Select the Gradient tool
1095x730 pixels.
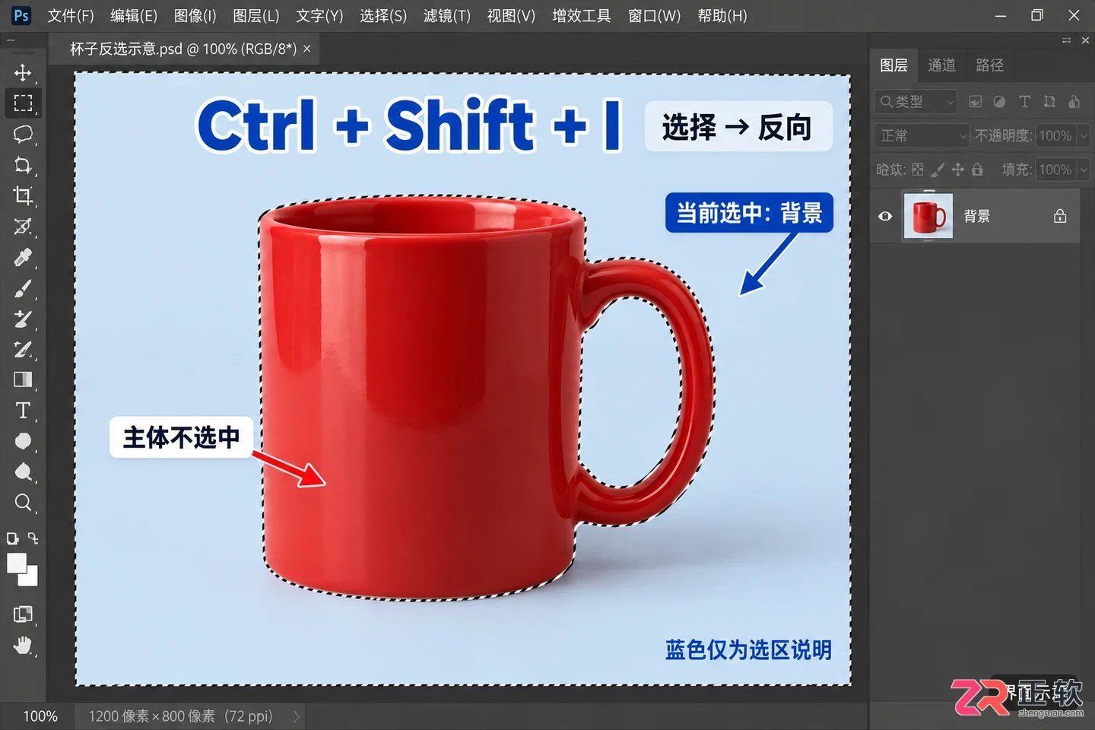pyautogui.click(x=23, y=379)
